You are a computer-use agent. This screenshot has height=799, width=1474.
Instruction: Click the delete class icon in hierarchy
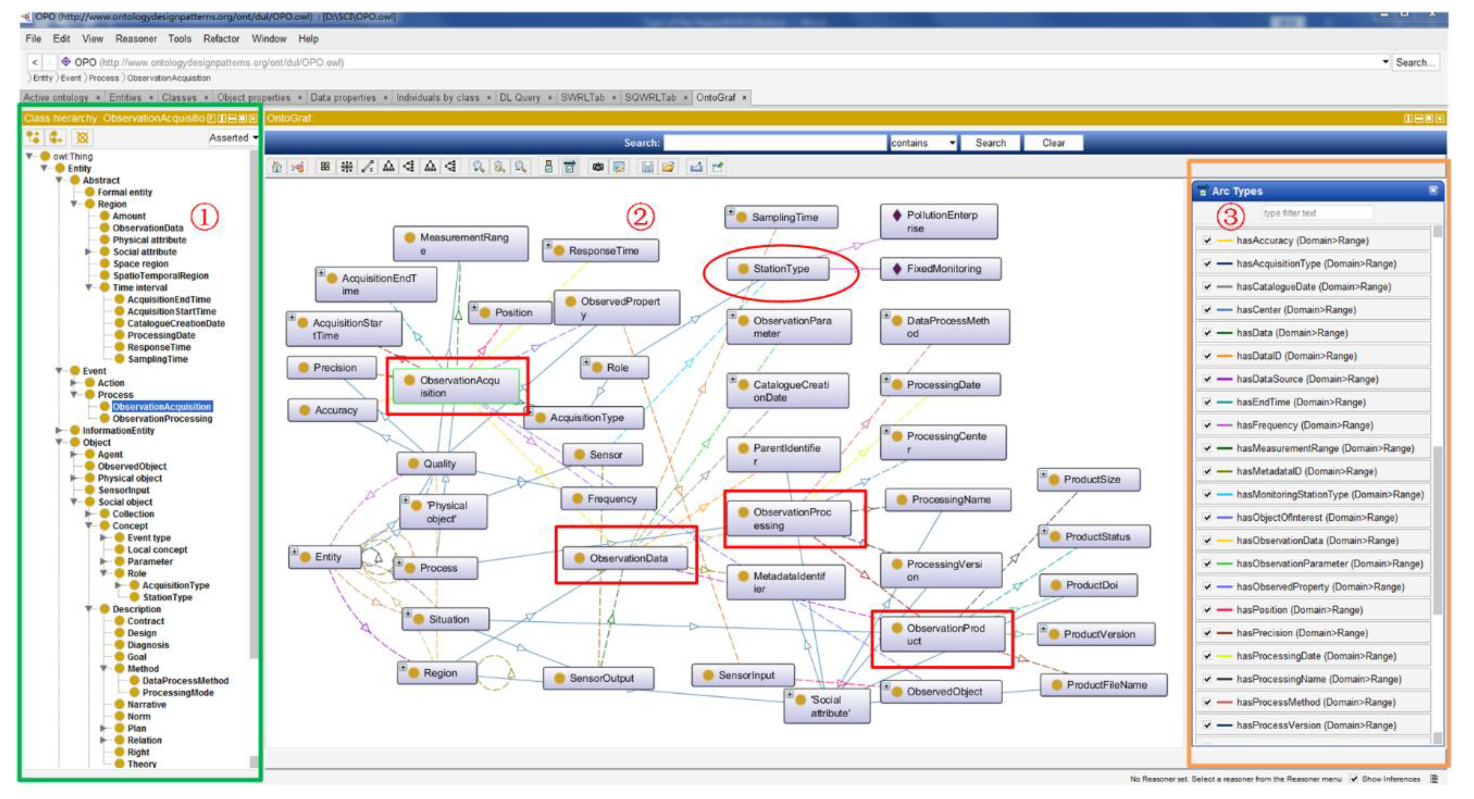[x=83, y=138]
